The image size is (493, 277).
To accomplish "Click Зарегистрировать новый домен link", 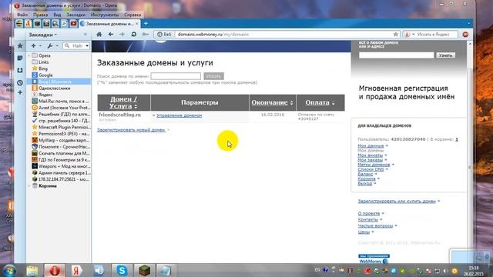I will tap(131, 130).
